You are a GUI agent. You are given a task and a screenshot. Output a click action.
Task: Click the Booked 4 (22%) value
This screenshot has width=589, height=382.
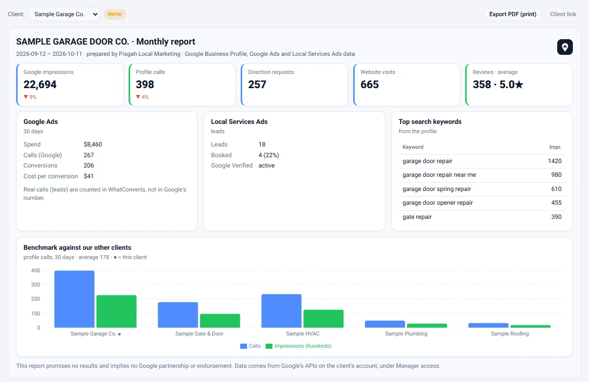[x=269, y=155]
